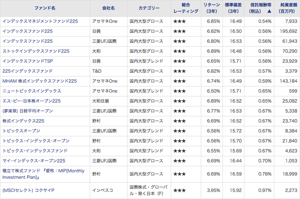Open ニュートピックスインデックス fund link
Image resolution: width=300 pixels, height=199 pixels.
pos(32,91)
